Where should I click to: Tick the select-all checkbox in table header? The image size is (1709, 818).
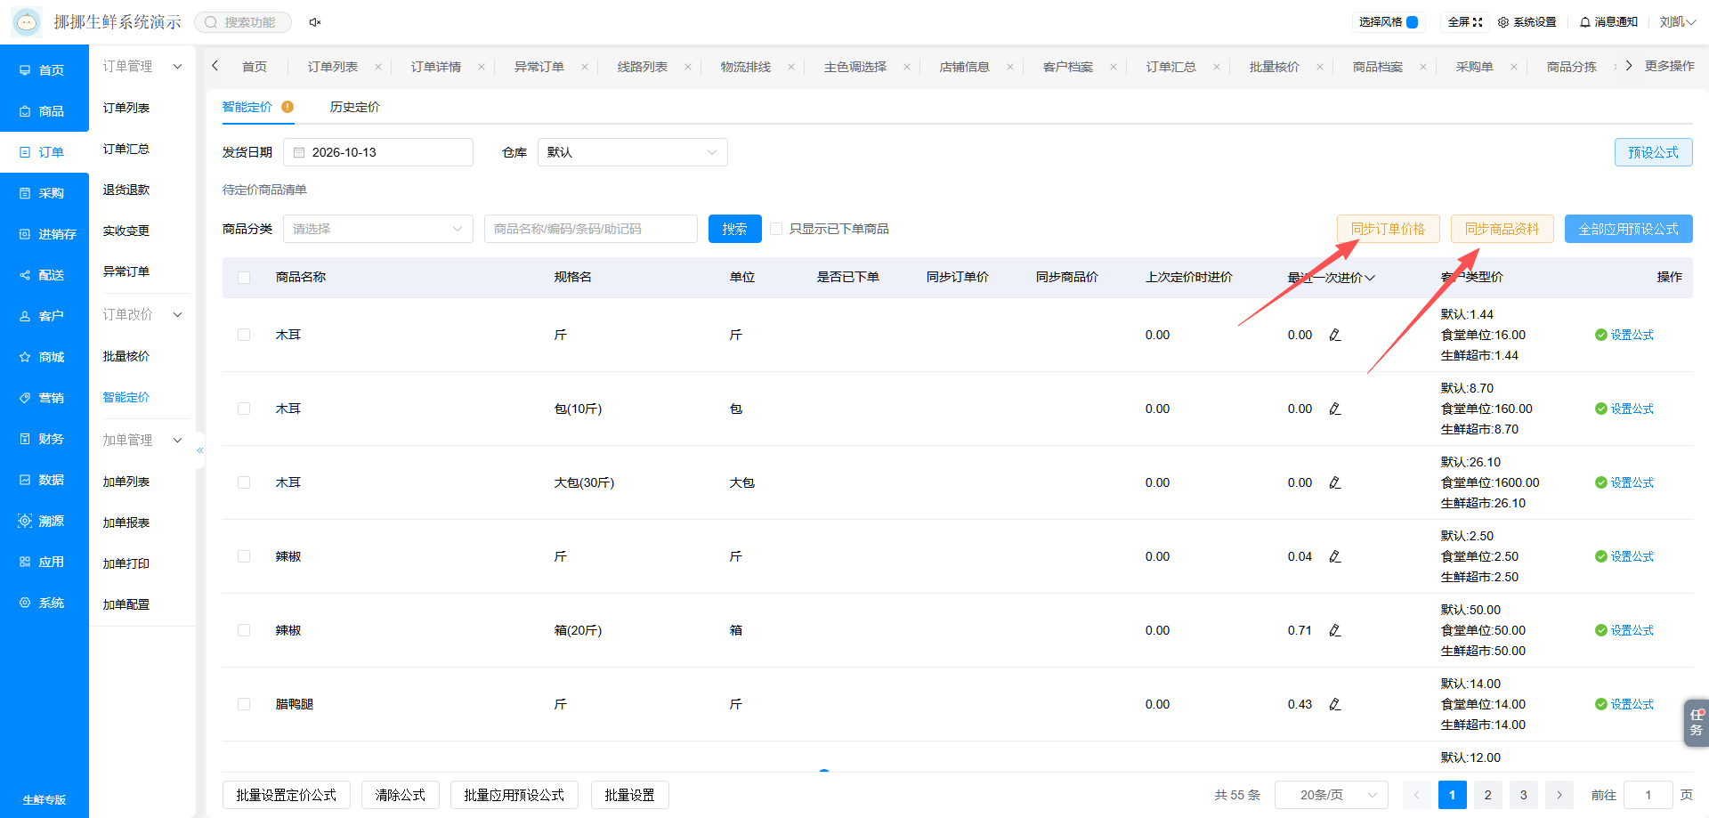pyautogui.click(x=244, y=278)
